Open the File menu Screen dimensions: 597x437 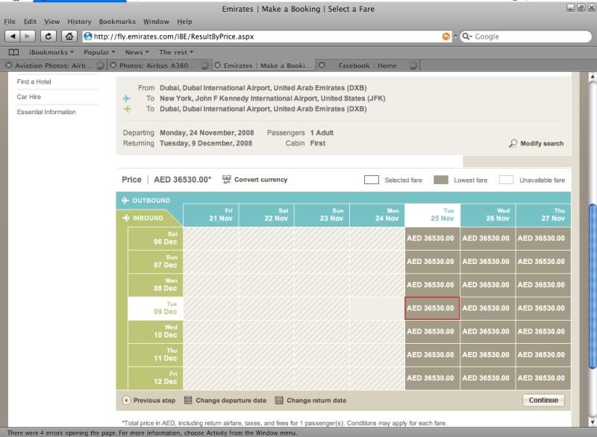pyautogui.click(x=10, y=22)
